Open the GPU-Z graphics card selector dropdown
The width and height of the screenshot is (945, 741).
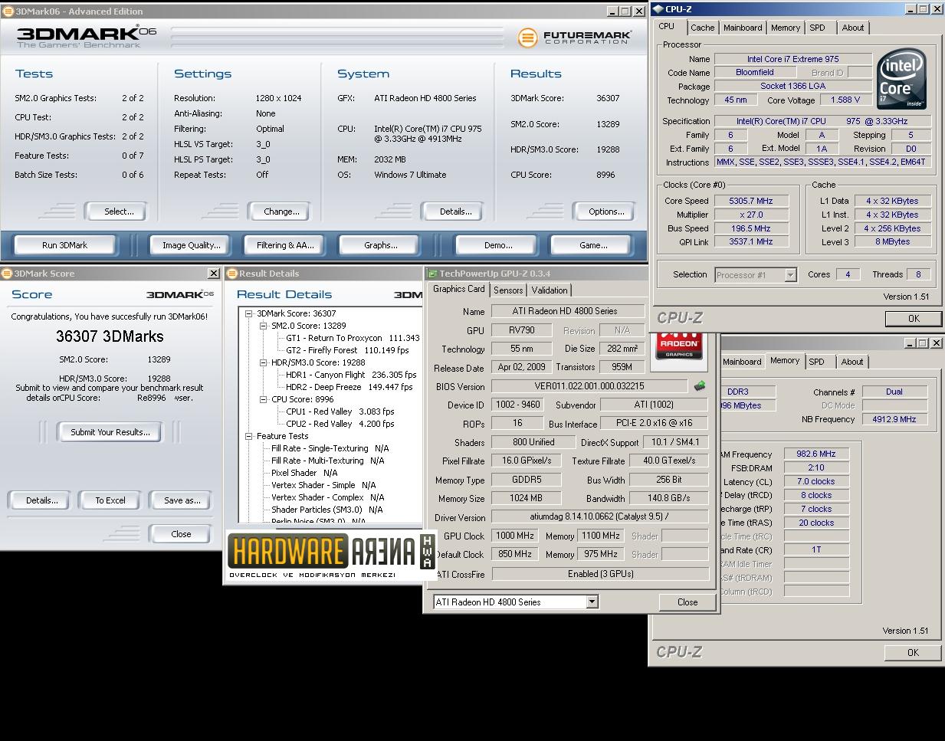click(592, 602)
